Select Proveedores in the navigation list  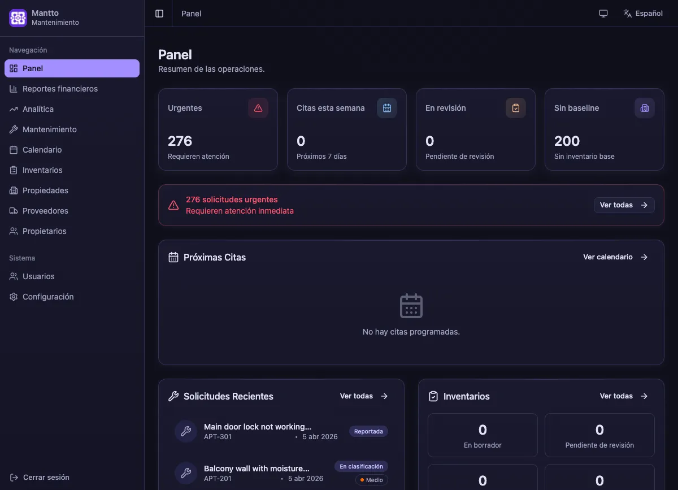(x=45, y=211)
